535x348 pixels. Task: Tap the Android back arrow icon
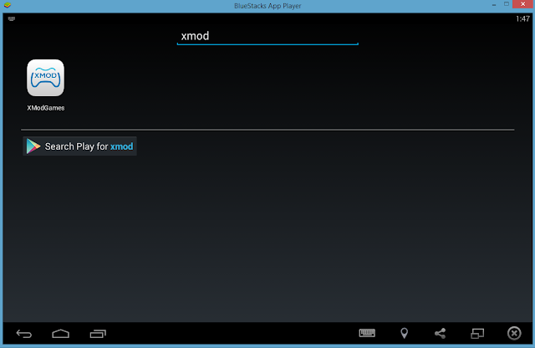pyautogui.click(x=24, y=333)
